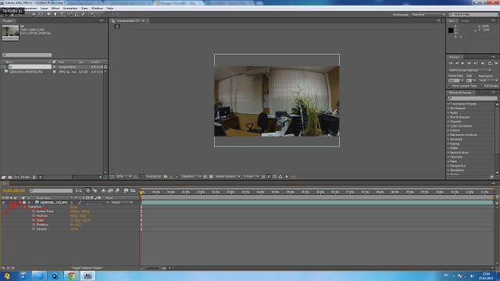Expand the Blur & Sharpen effects category
500x281 pixels.
click(448, 117)
